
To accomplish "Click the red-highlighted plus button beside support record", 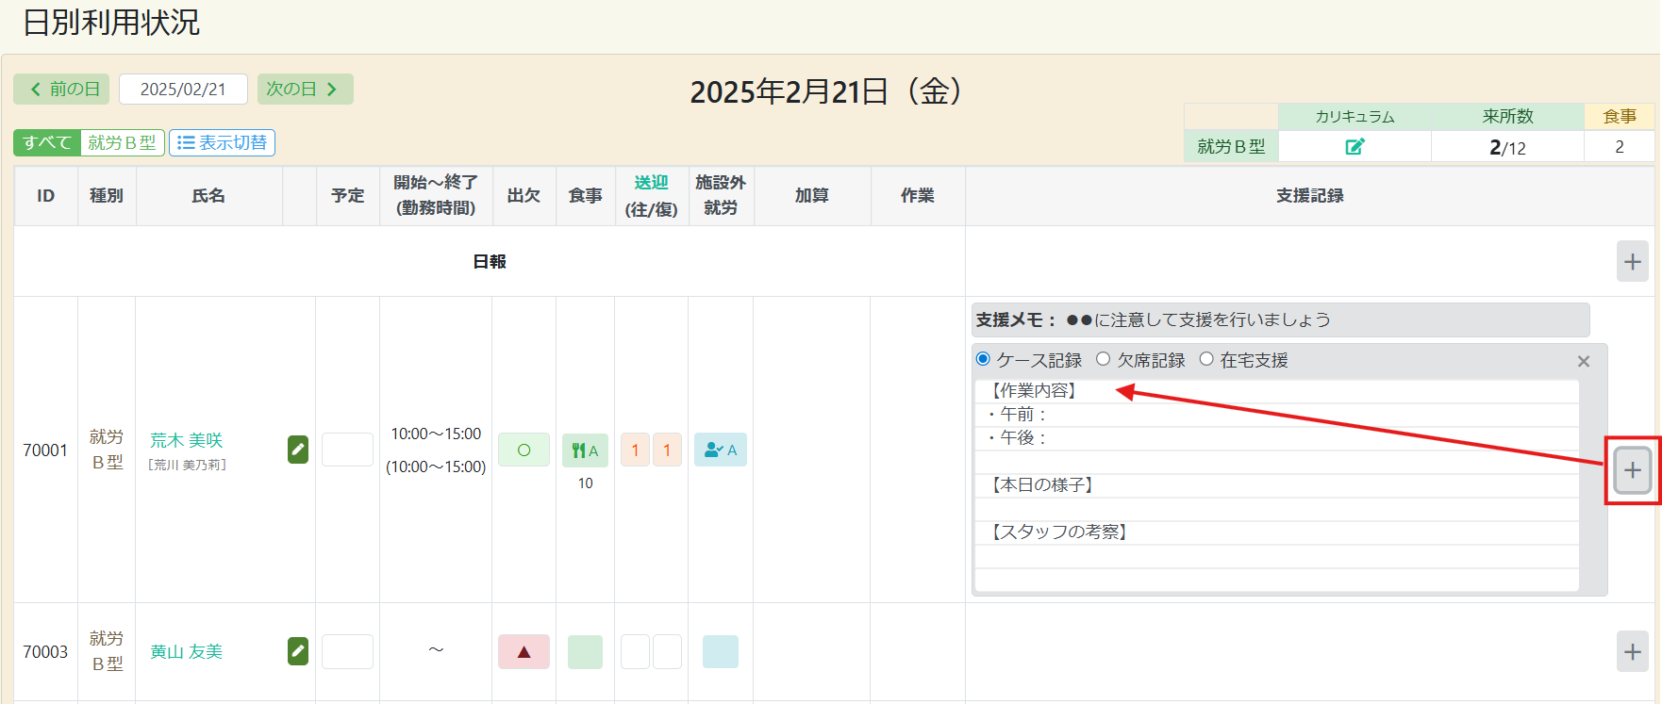I will [x=1632, y=470].
